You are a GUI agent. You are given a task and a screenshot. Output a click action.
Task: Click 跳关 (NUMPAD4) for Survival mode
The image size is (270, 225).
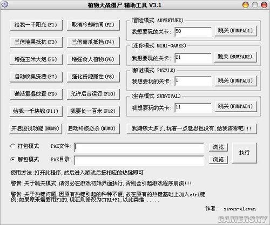235,106
